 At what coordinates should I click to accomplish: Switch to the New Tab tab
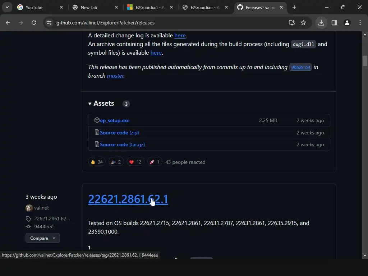(x=94, y=8)
